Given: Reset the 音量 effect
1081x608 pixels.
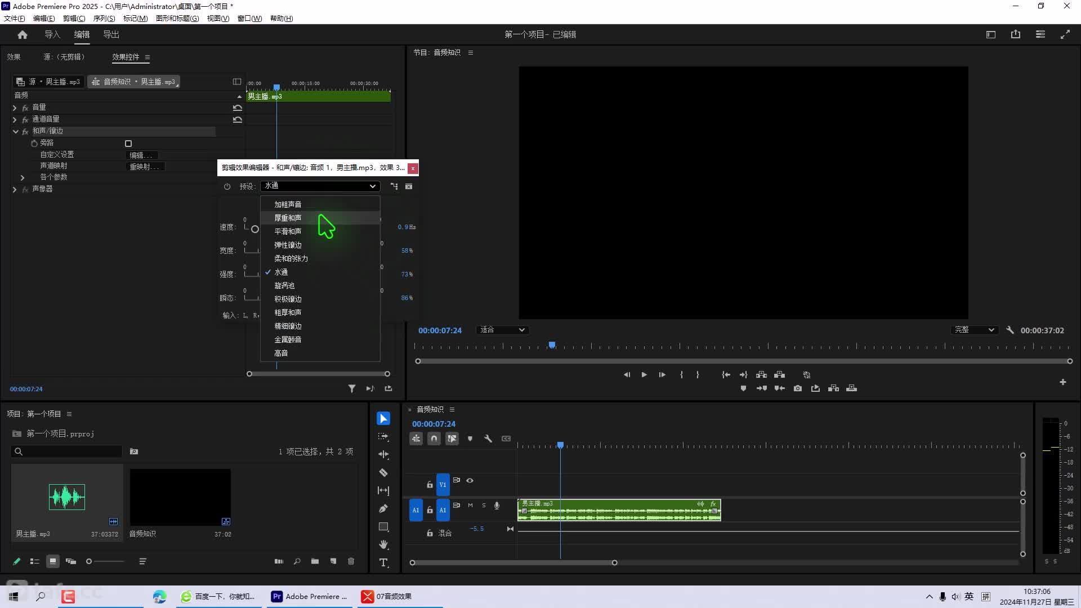Looking at the screenshot, I should 238,108.
